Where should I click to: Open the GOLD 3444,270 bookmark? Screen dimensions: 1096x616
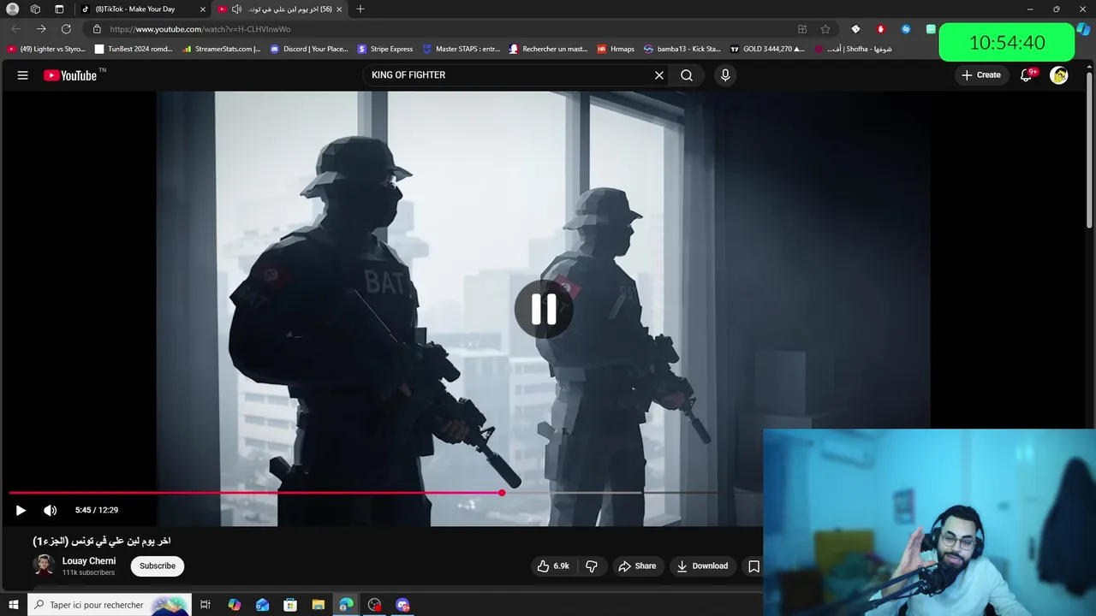coord(767,49)
